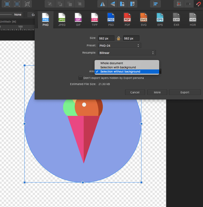
Task: Pick the SVG export format
Action: pyautogui.click(x=144, y=19)
